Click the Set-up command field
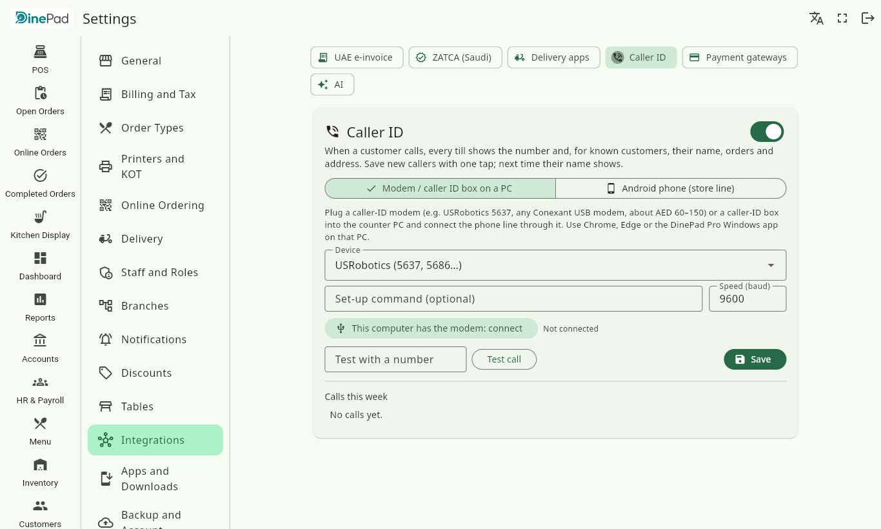The width and height of the screenshot is (881, 529). (513, 299)
